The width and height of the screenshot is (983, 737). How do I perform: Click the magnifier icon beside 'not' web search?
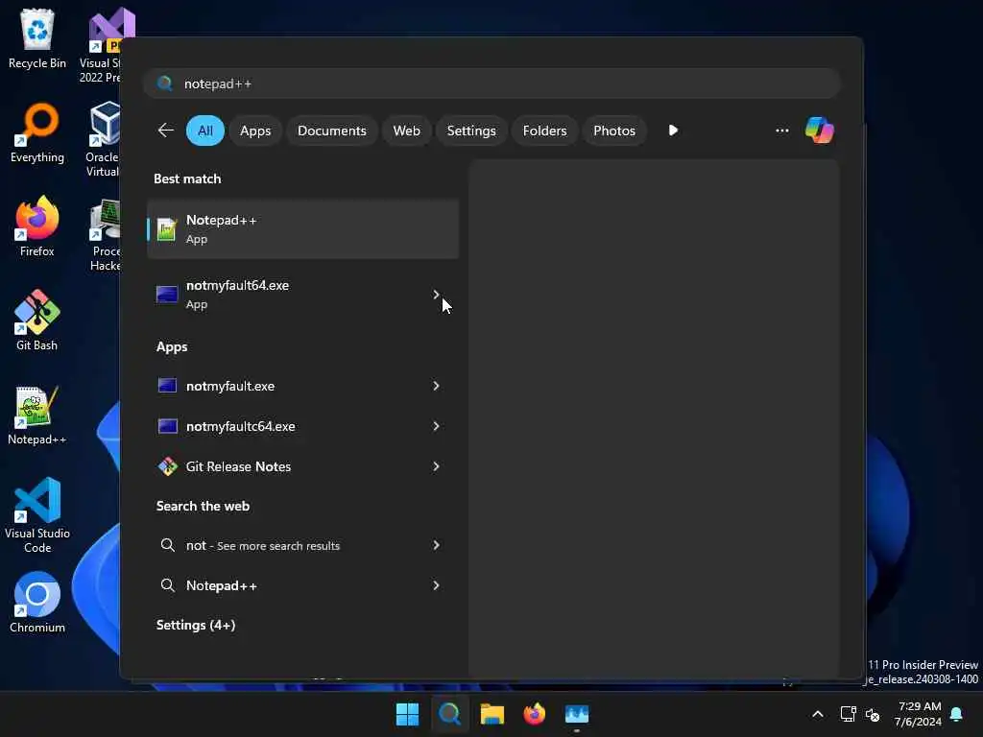tap(167, 545)
